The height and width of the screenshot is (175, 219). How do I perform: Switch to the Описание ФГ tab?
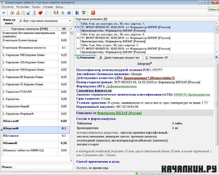(157, 58)
